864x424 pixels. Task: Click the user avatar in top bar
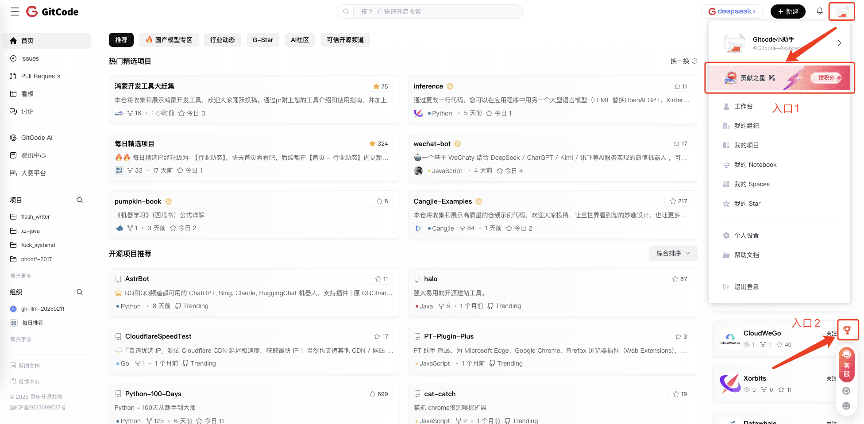coord(841,12)
